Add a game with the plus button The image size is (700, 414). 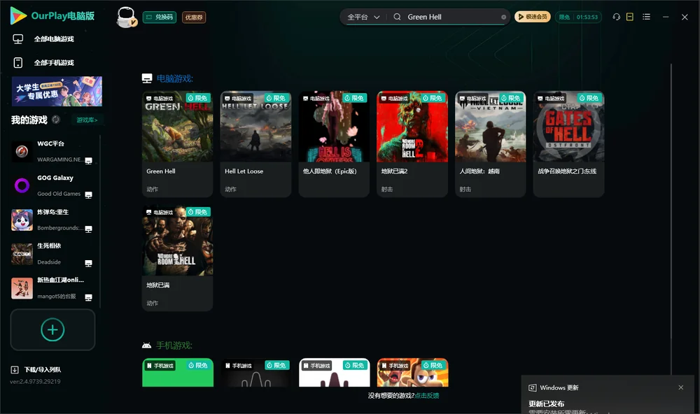click(x=52, y=329)
